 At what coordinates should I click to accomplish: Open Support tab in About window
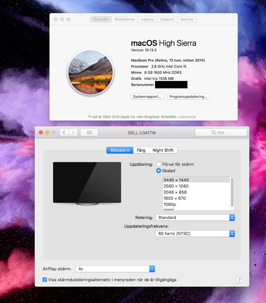[167, 19]
